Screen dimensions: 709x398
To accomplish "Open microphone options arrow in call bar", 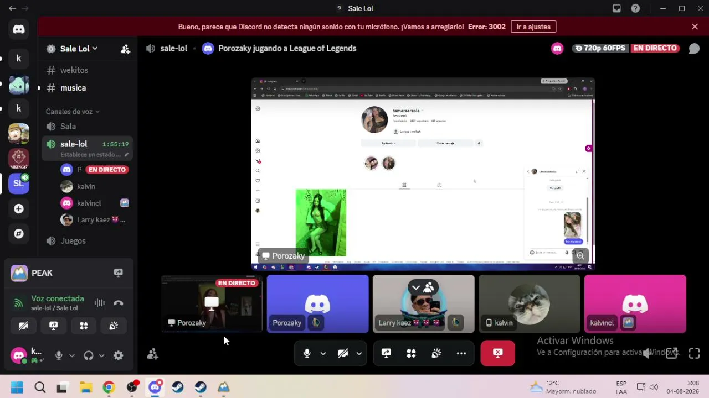I will [323, 353].
